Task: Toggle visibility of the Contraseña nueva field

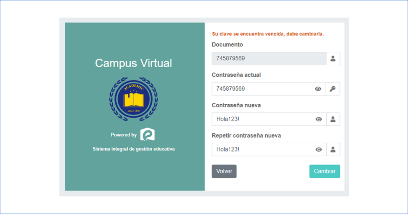Action: (x=318, y=119)
